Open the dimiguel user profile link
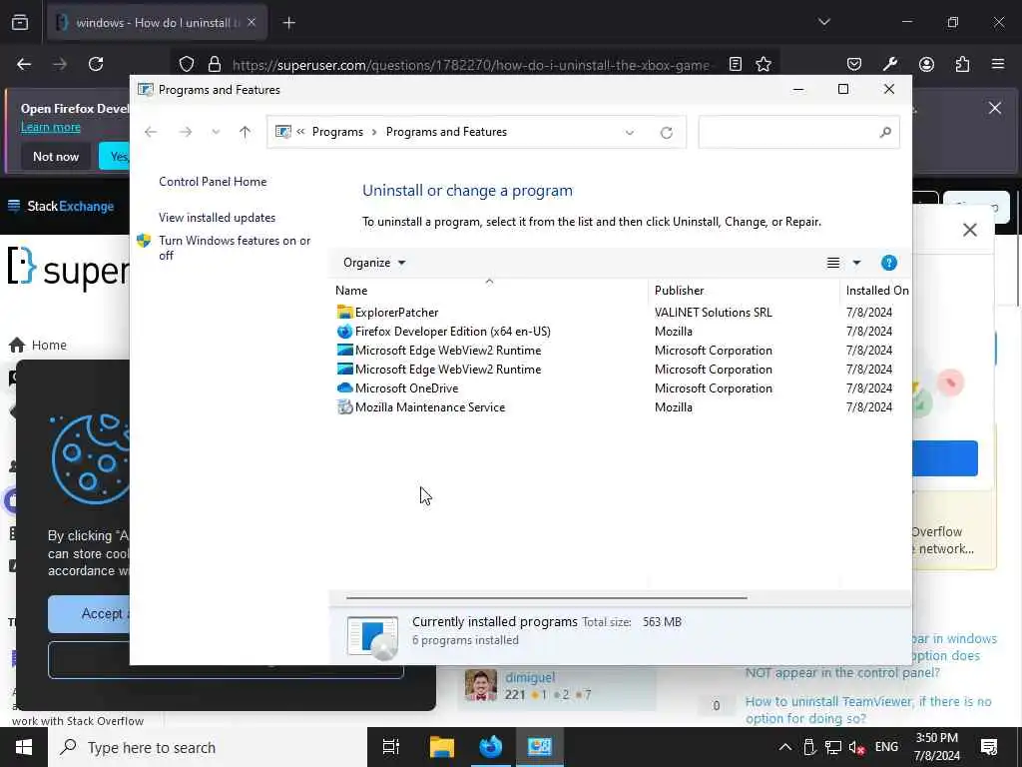 click(x=530, y=678)
